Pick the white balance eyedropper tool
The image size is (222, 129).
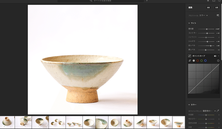click(x=218, y=111)
